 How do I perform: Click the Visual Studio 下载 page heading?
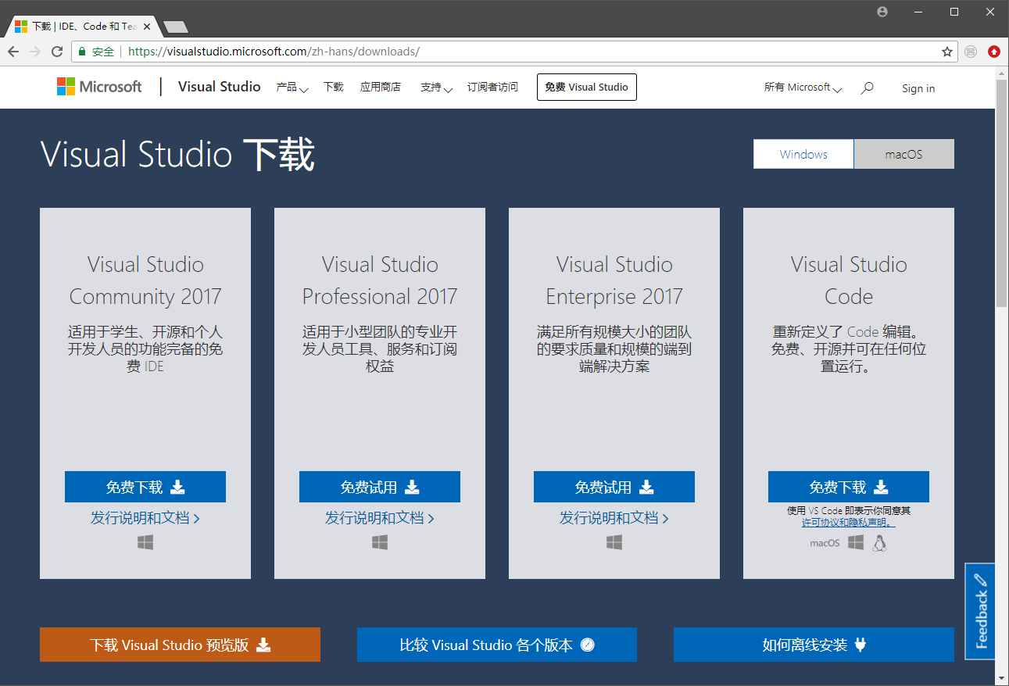pyautogui.click(x=177, y=154)
